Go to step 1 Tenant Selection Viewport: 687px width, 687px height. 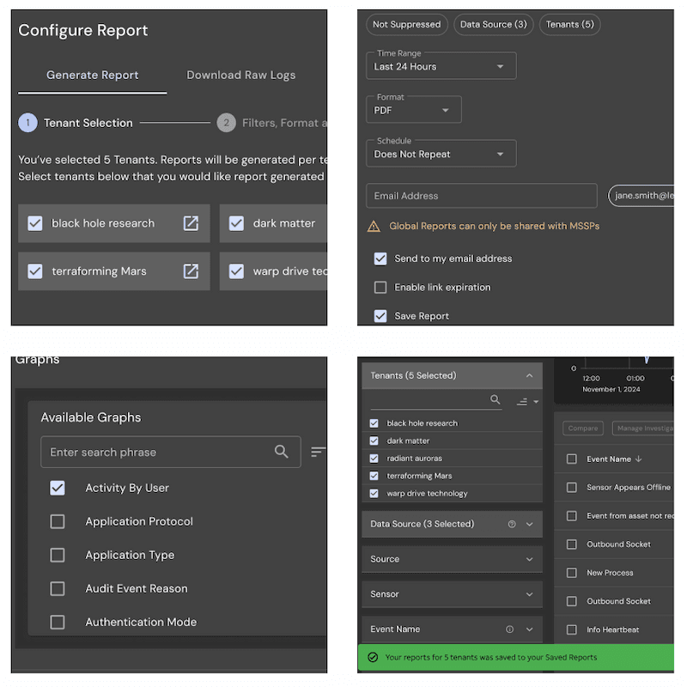click(76, 123)
